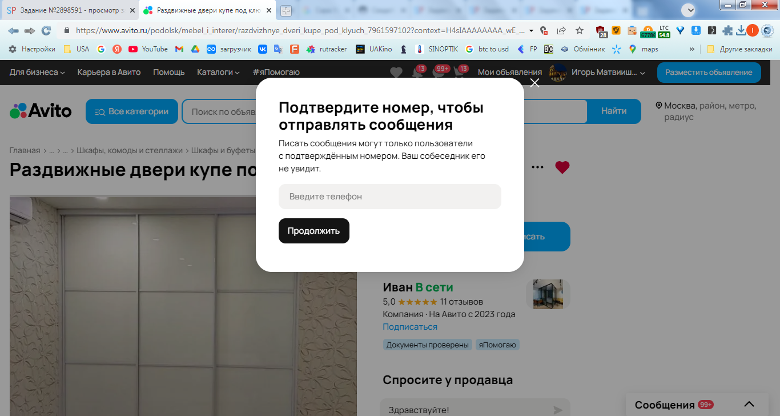Image resolution: width=780 pixels, height=416 pixels.
Task: Open the 'USA' bookmarks folder
Action: click(x=77, y=49)
